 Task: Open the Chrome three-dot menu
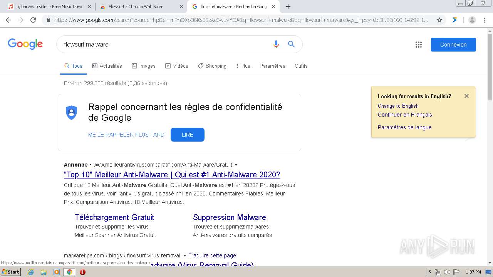485,20
